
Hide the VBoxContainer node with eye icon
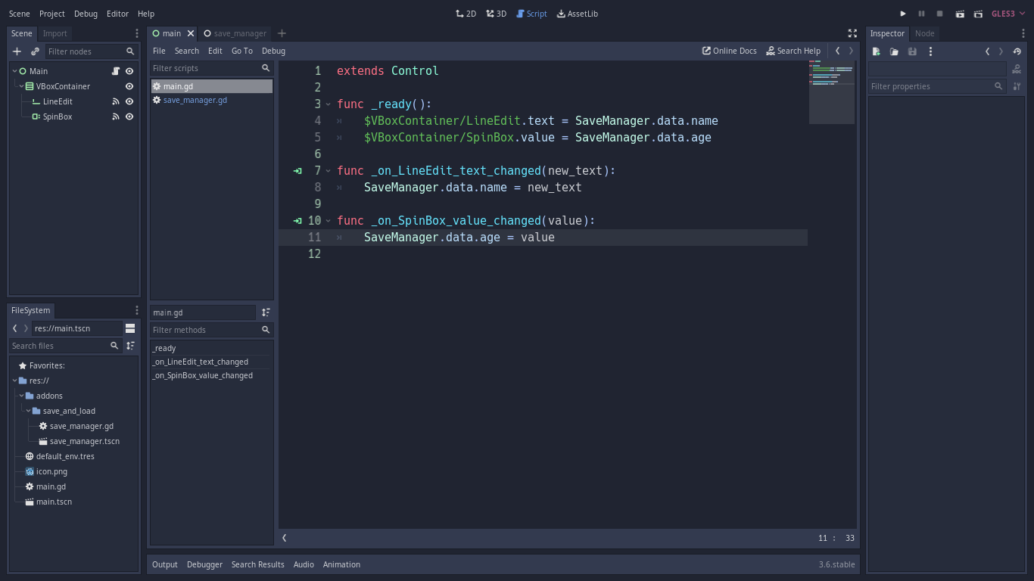coord(129,86)
